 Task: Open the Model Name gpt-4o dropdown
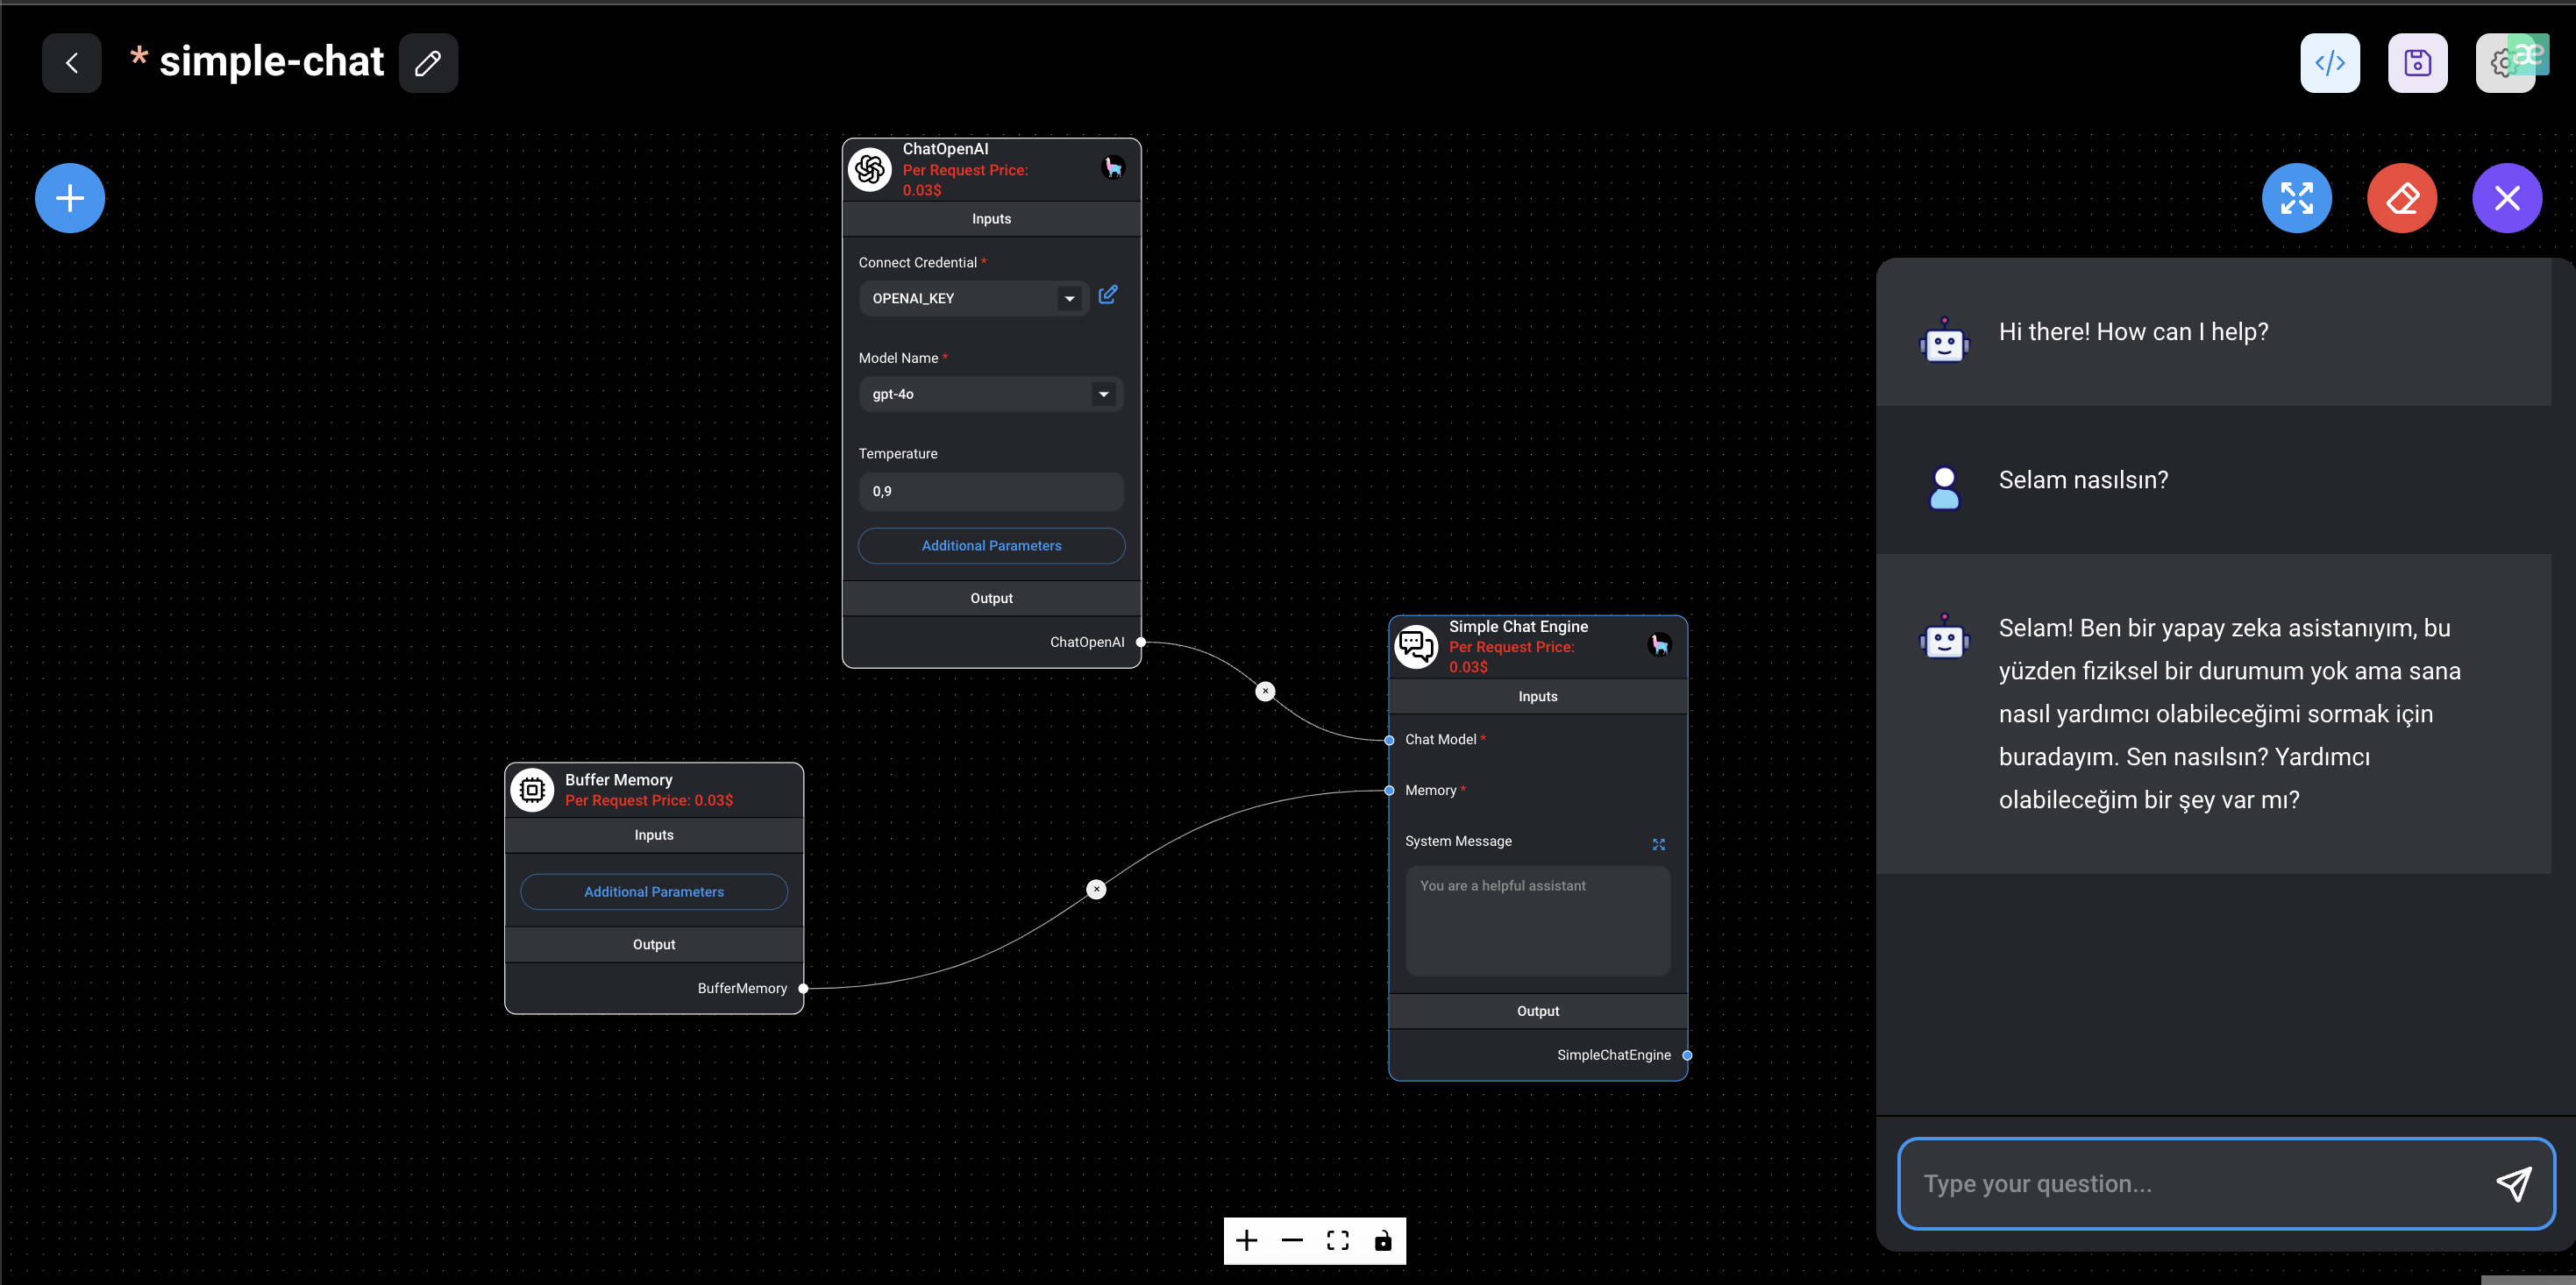pyautogui.click(x=1103, y=394)
